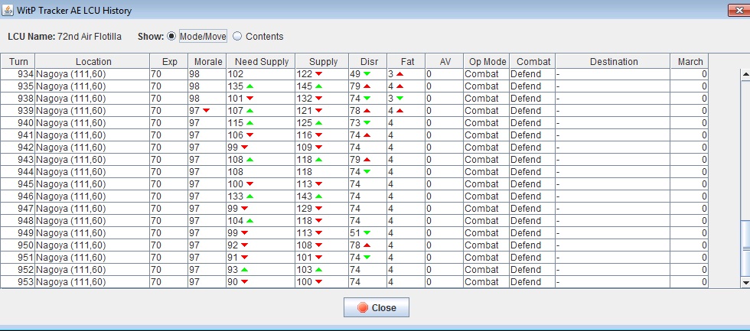The height and width of the screenshot is (331, 750).
Task: Click Fat value 3 in turn 938
Action: click(x=406, y=99)
